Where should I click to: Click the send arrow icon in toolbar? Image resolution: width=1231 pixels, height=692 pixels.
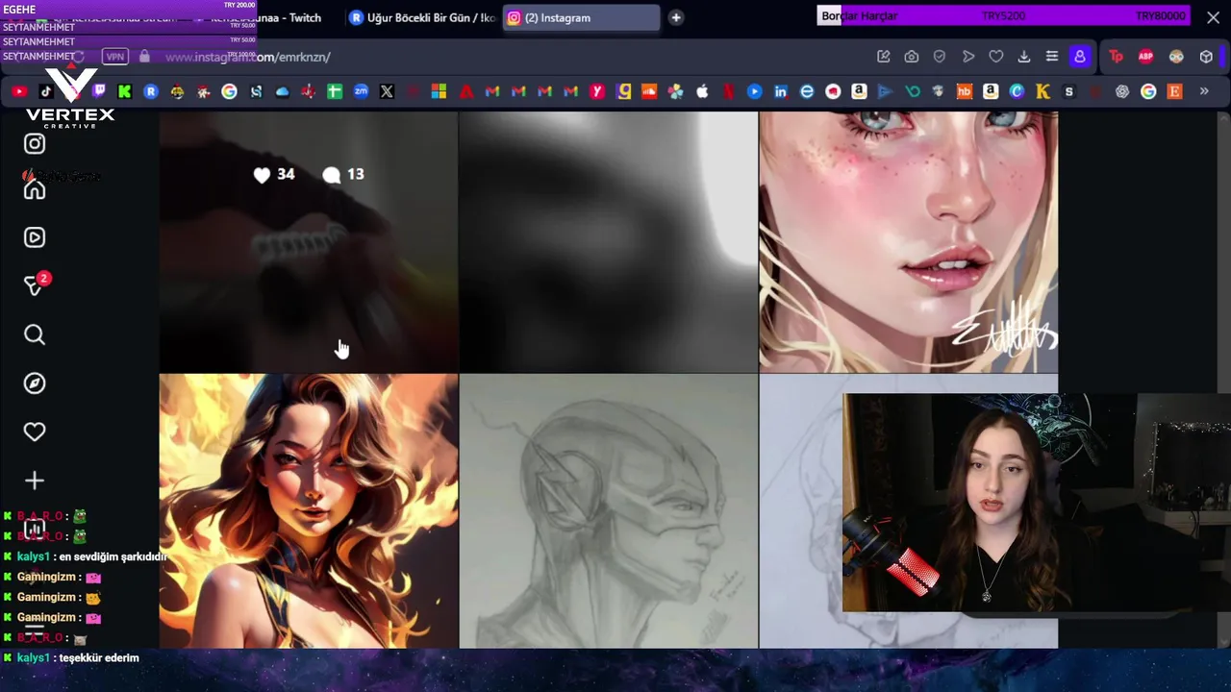pyautogui.click(x=968, y=57)
